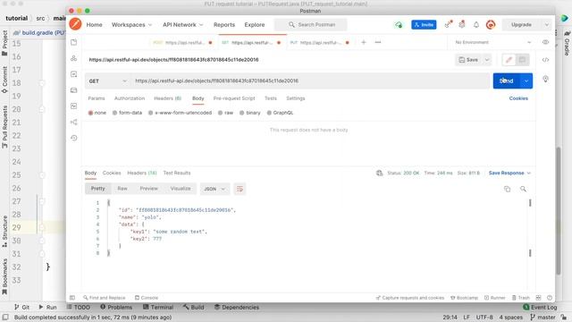572x322 pixels.
Task: Open the Flows sidebar icon
Action: click(x=74, y=122)
